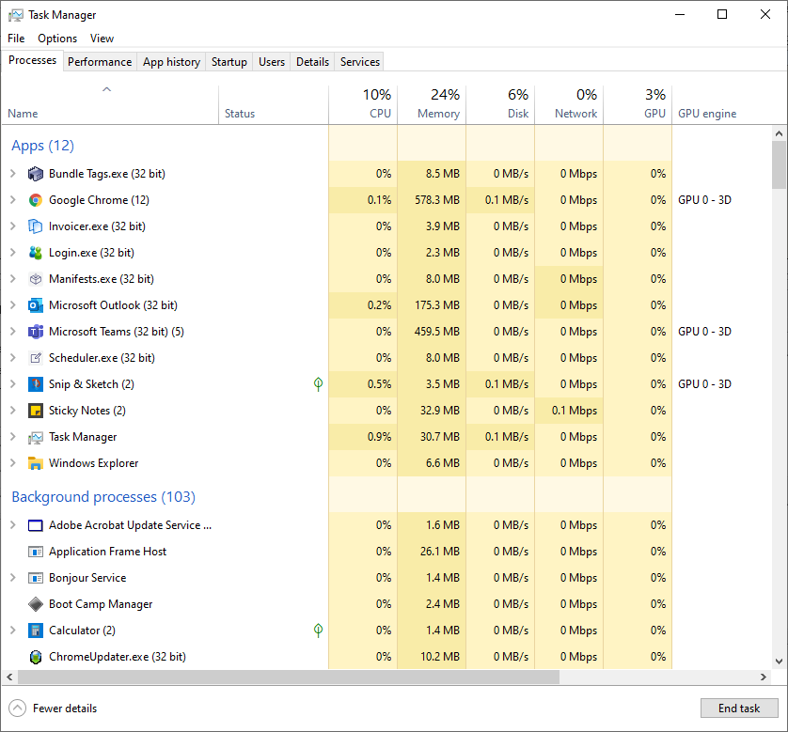Click the Google Chrome icon
Screen dimensions: 788x732
(x=35, y=200)
